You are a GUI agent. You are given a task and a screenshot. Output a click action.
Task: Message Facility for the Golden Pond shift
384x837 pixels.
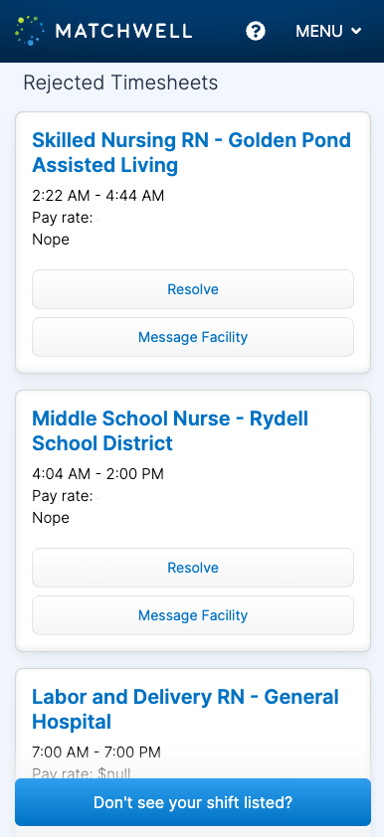tap(193, 337)
